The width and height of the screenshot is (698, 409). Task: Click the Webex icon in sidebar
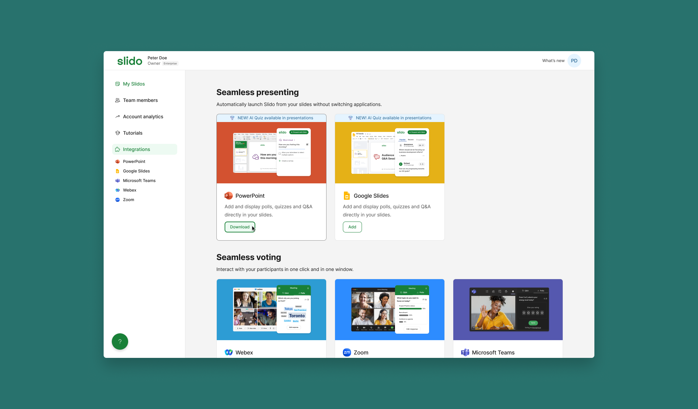(x=118, y=190)
